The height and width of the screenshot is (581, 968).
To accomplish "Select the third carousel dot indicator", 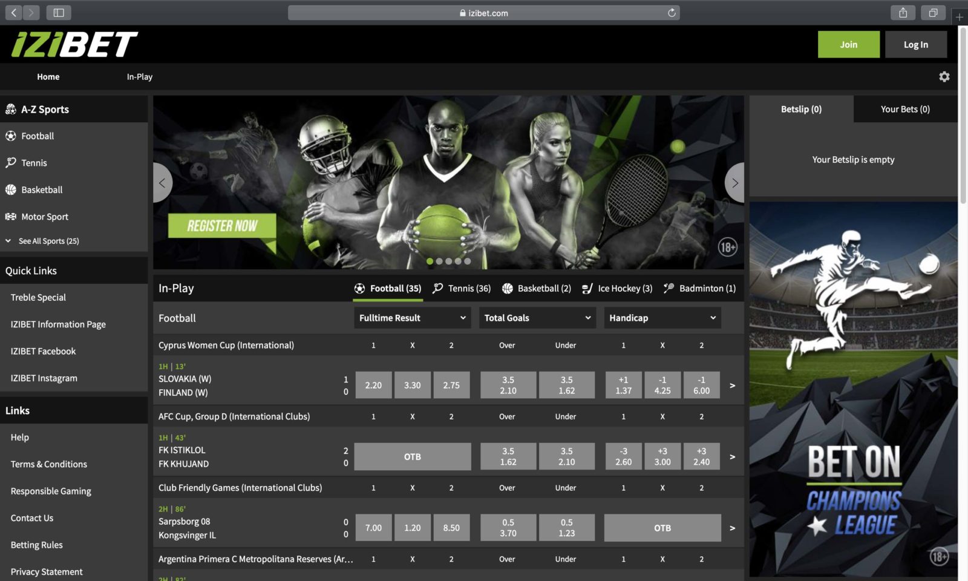I will tap(449, 261).
